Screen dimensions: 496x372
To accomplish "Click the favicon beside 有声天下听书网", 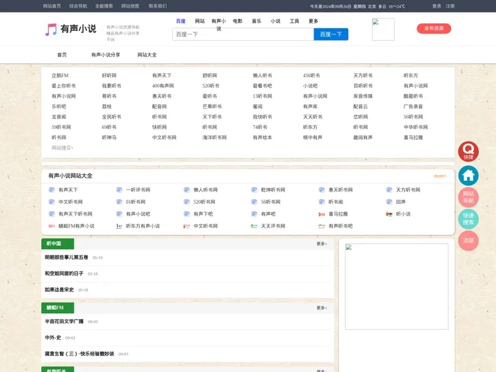I will coord(52,214).
